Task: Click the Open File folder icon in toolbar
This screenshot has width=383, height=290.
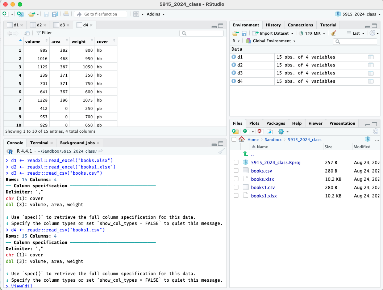Action: (x=32, y=14)
